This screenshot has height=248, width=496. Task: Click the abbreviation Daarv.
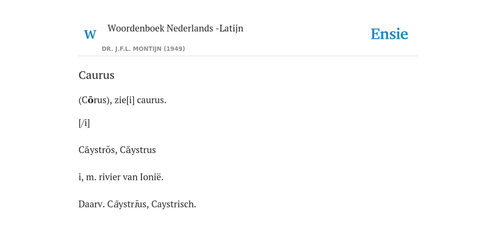click(92, 204)
